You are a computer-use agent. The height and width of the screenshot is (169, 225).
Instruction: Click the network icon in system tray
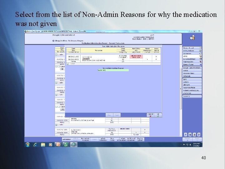pos(187,145)
